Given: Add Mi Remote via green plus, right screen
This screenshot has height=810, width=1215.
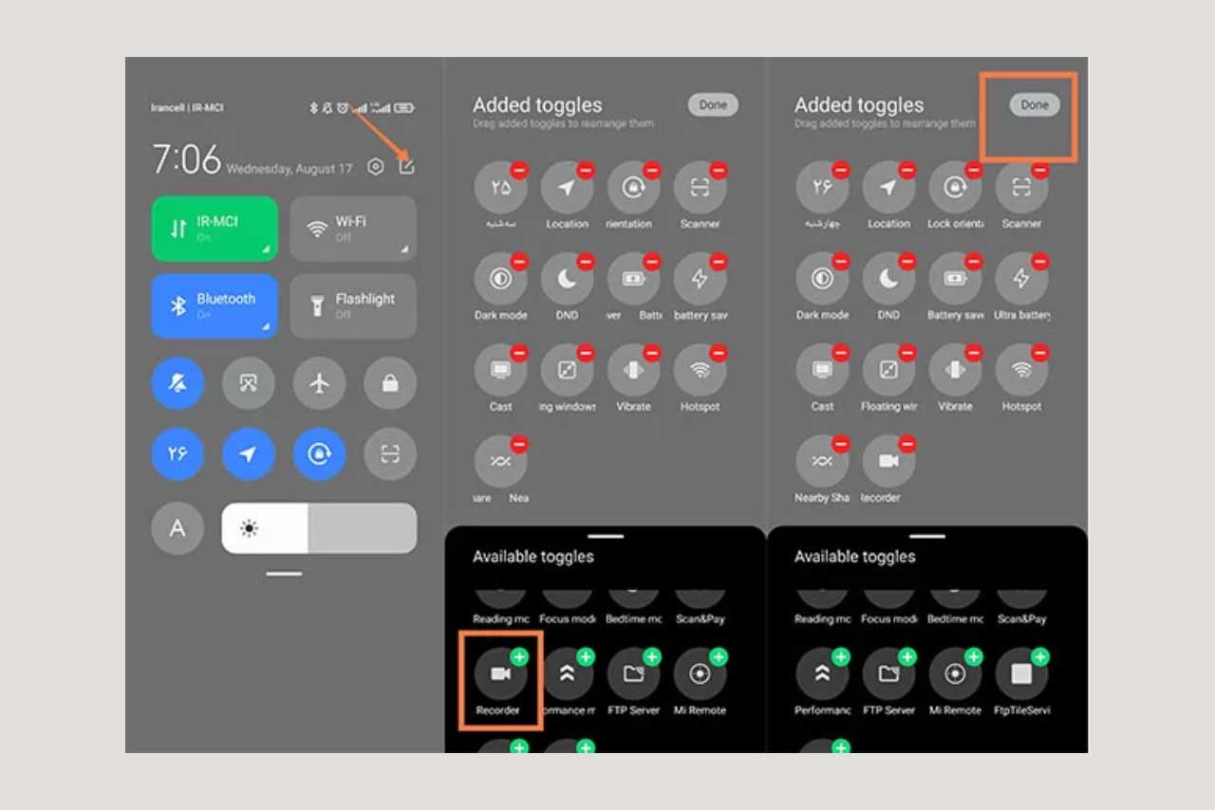Looking at the screenshot, I should 974,656.
